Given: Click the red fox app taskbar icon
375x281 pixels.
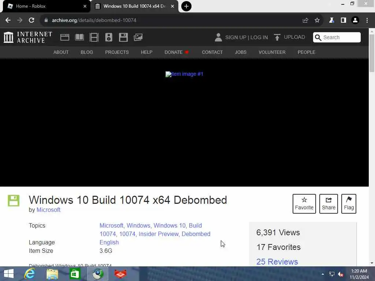Looking at the screenshot, I should [120, 274].
